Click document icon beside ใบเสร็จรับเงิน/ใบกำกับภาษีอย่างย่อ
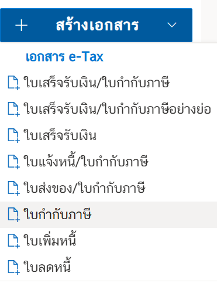 click(13, 109)
